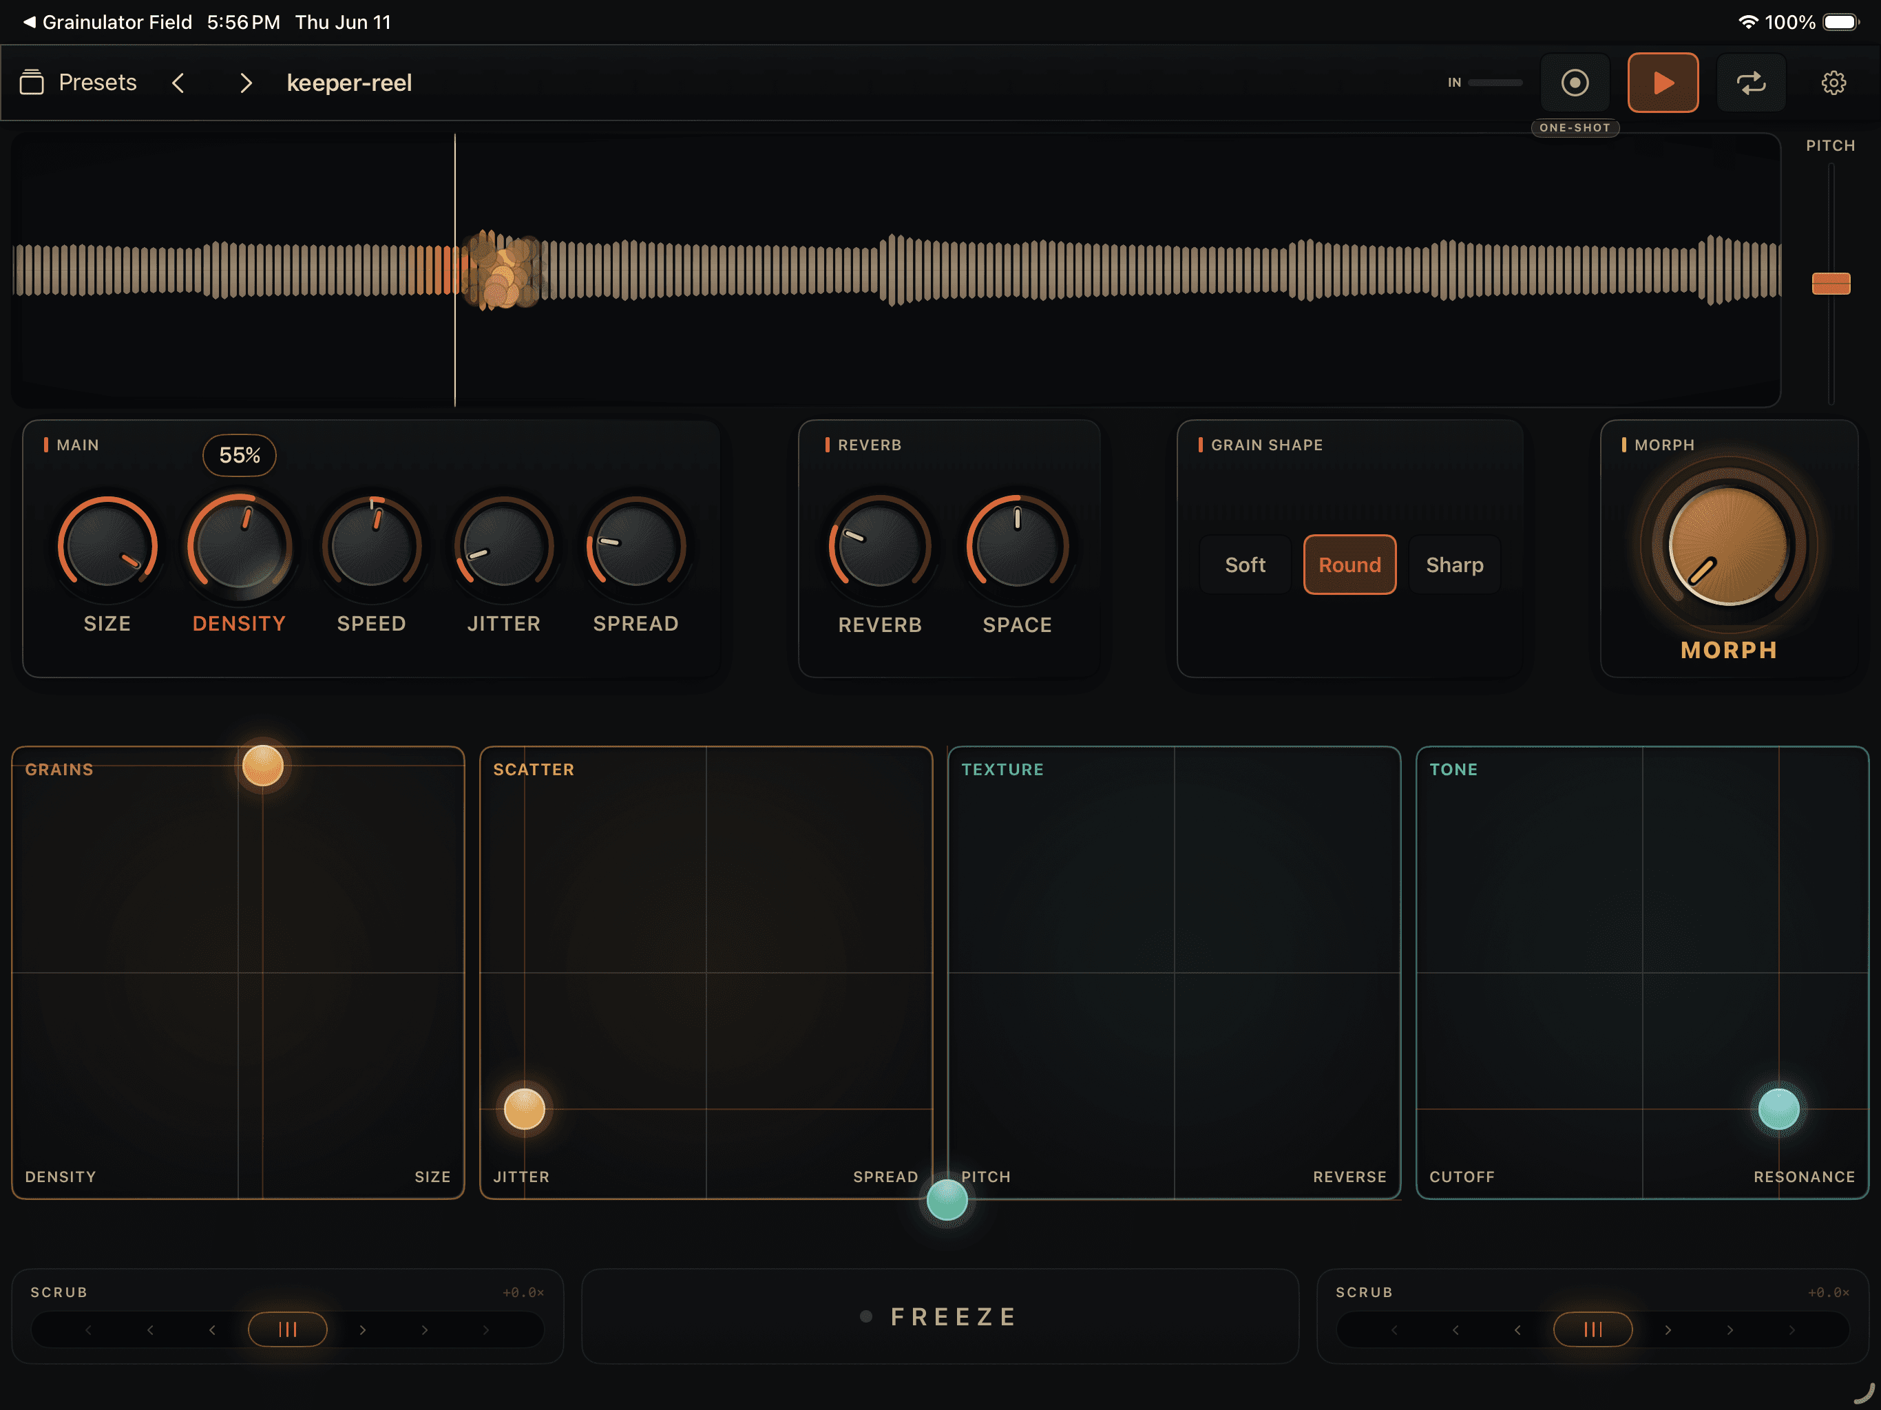Click the REVERSE axis label

[x=1349, y=1177]
